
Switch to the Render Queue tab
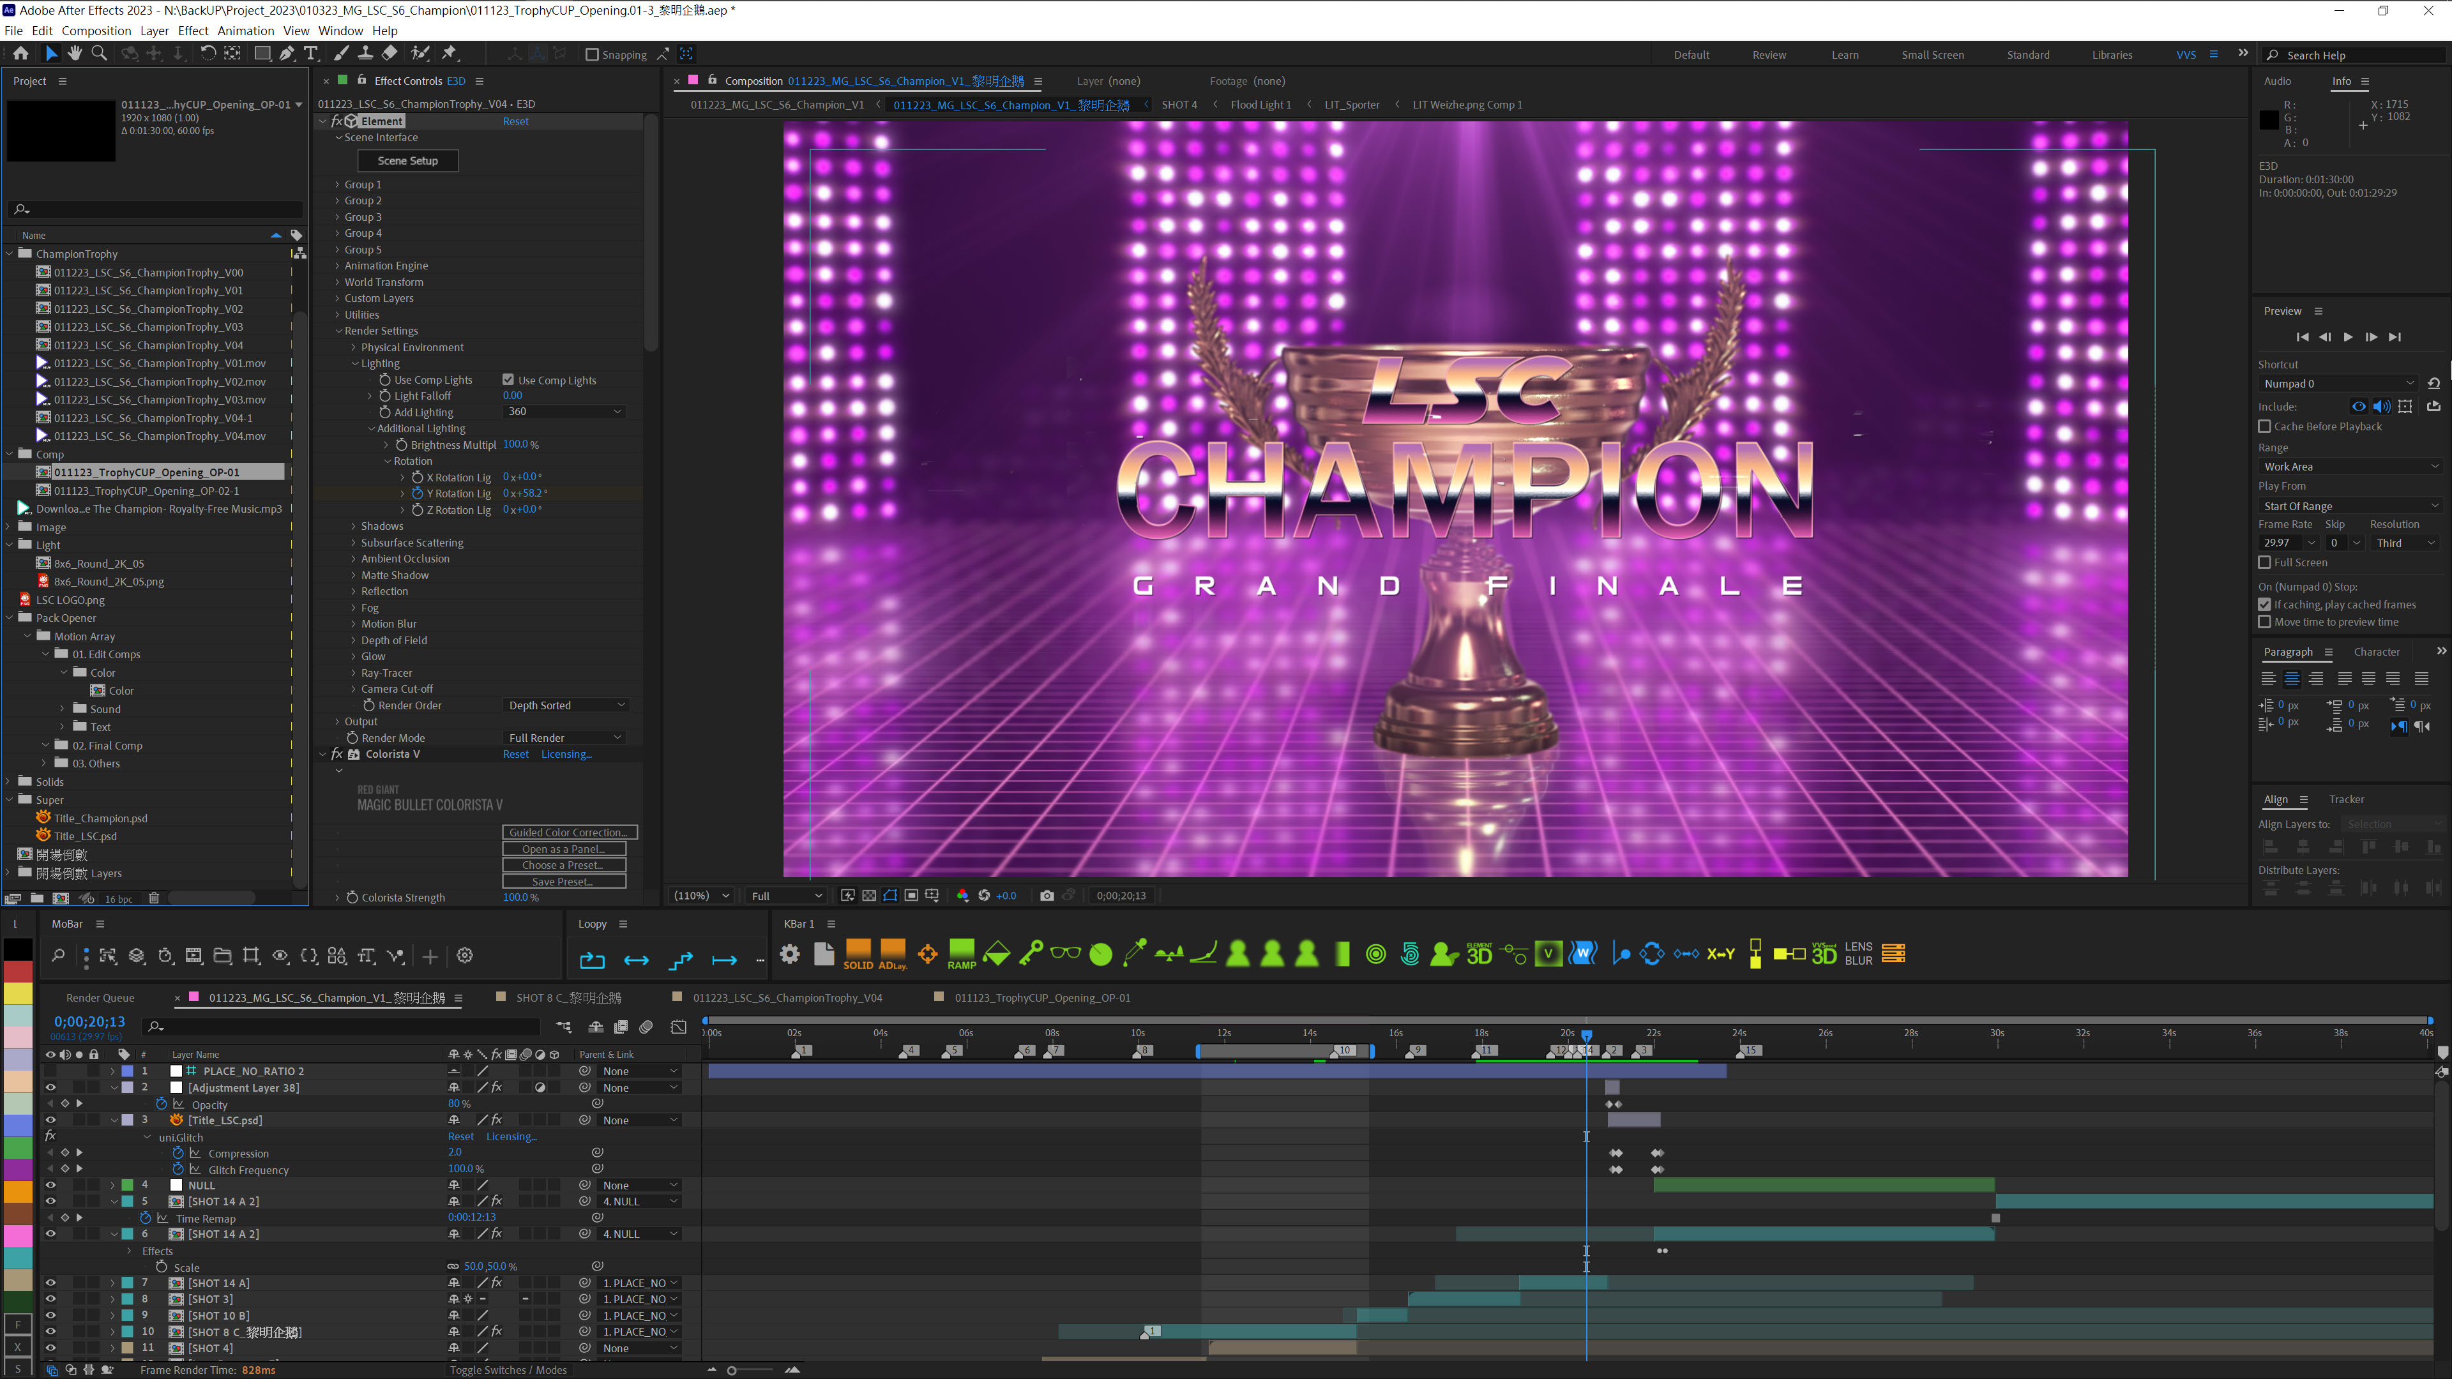click(x=100, y=997)
